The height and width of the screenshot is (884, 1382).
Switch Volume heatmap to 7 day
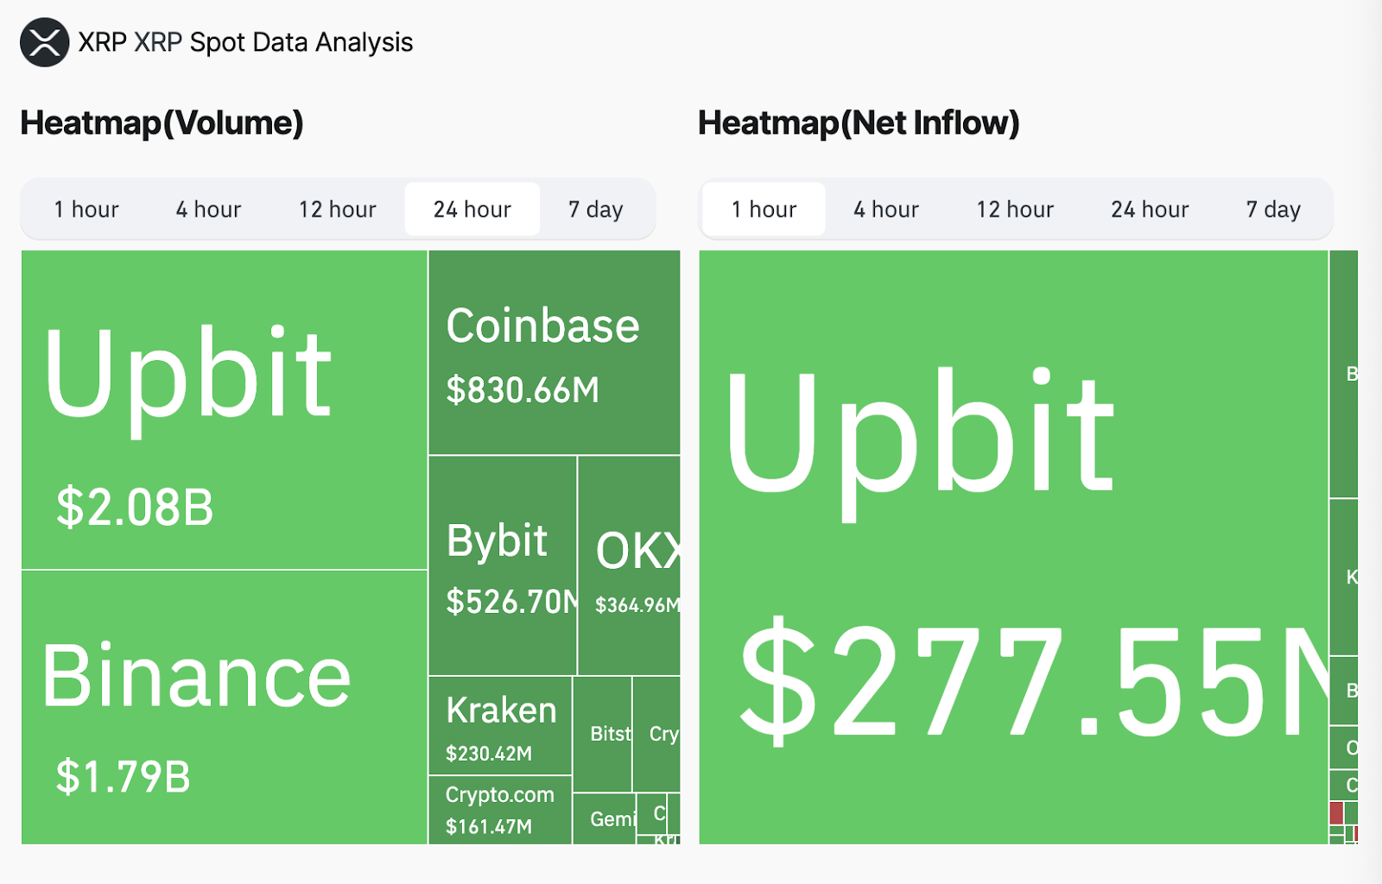(x=596, y=210)
